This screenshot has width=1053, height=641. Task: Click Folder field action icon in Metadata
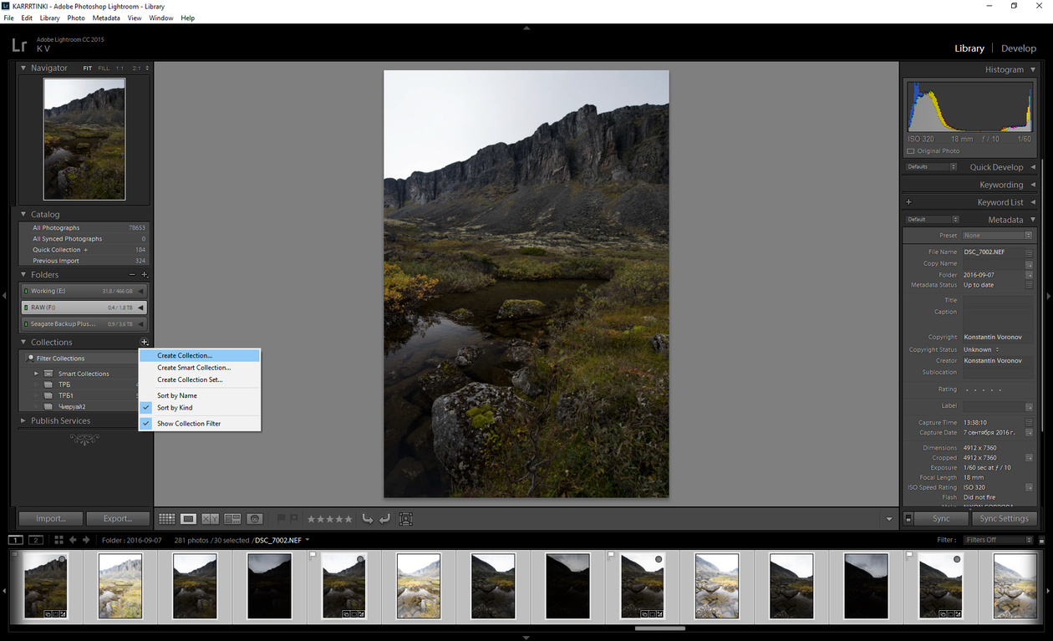click(1029, 275)
